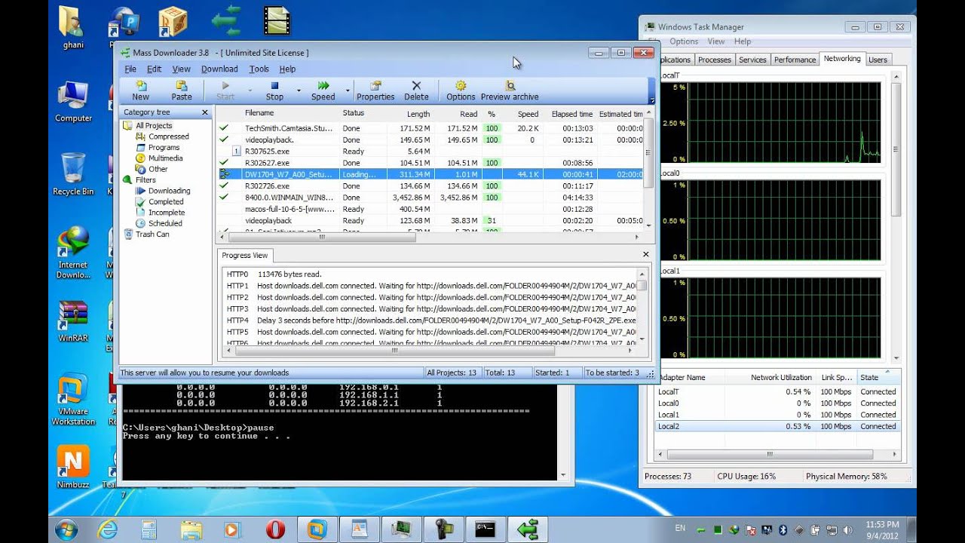
Task: Select the Trash Can tree item
Action: 152,235
